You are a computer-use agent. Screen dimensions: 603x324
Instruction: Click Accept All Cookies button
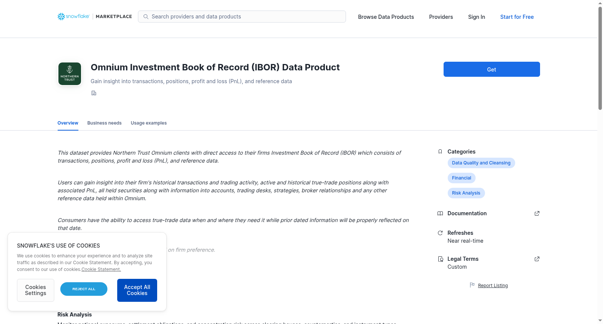point(137,290)
